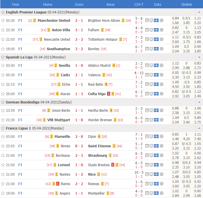Open analysis table icon for VfB Stuttgart row
The image size is (203, 198).
click(147, 120)
